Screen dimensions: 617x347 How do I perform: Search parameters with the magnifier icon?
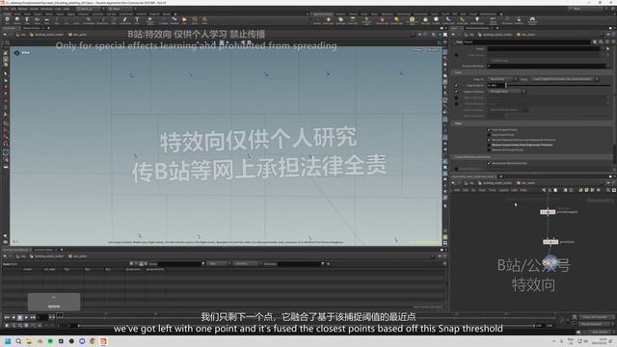(x=601, y=41)
